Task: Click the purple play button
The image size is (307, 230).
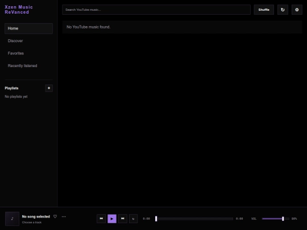Action: coord(112,219)
